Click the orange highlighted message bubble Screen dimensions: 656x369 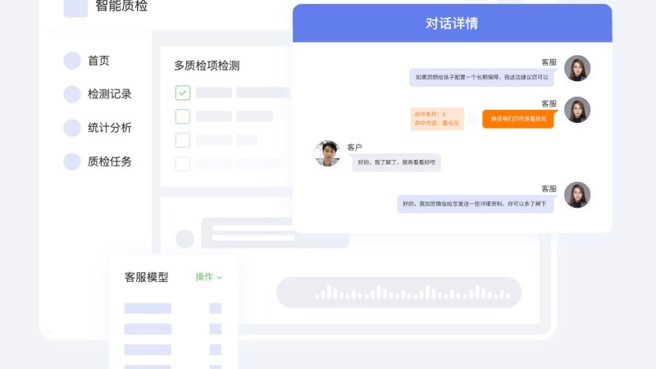[x=518, y=119]
